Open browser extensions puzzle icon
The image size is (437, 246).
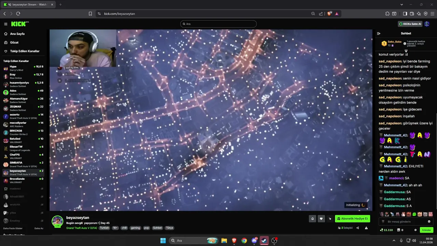(x=387, y=14)
